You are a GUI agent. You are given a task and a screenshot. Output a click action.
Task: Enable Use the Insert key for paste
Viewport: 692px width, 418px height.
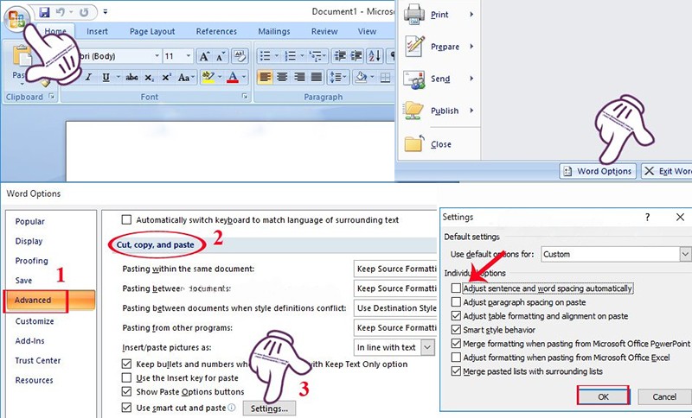pos(127,378)
